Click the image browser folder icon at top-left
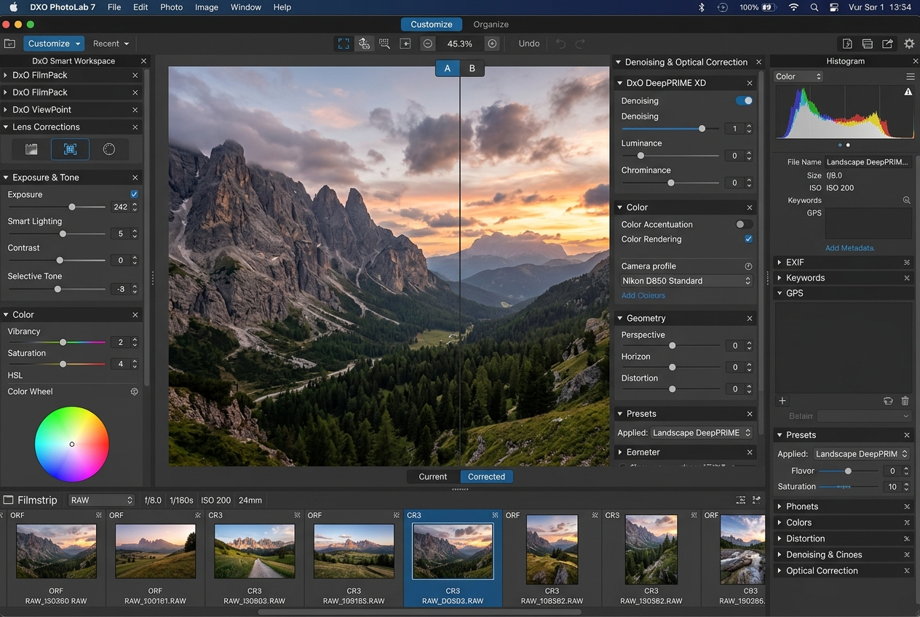 pyautogui.click(x=9, y=44)
